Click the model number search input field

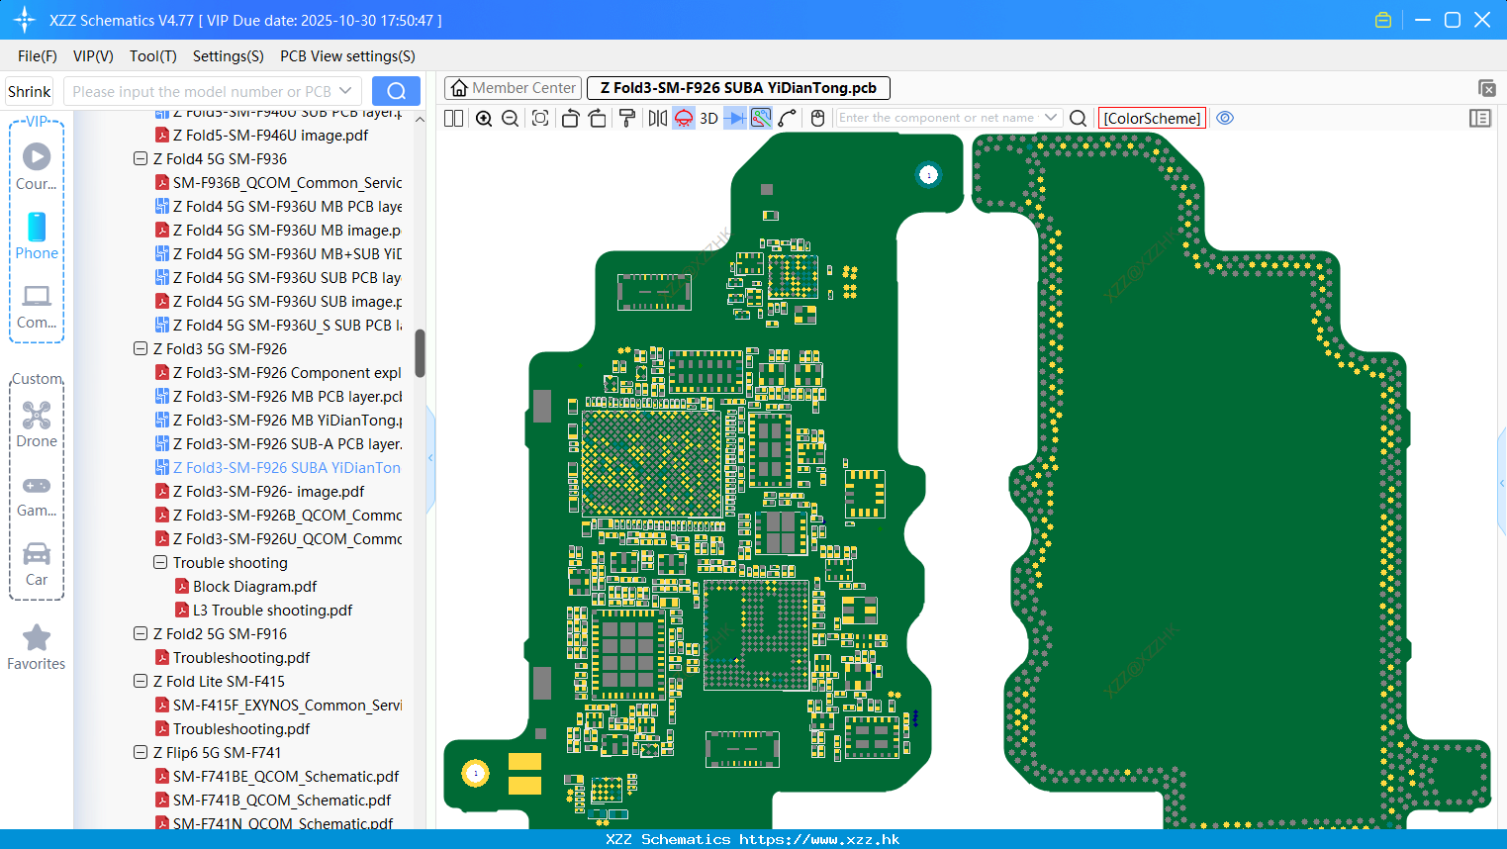coord(203,91)
